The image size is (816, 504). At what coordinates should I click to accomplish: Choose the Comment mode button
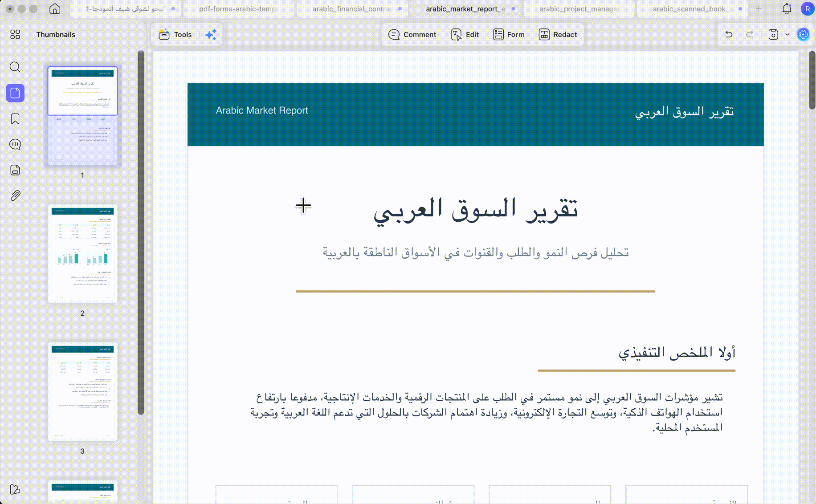412,34
